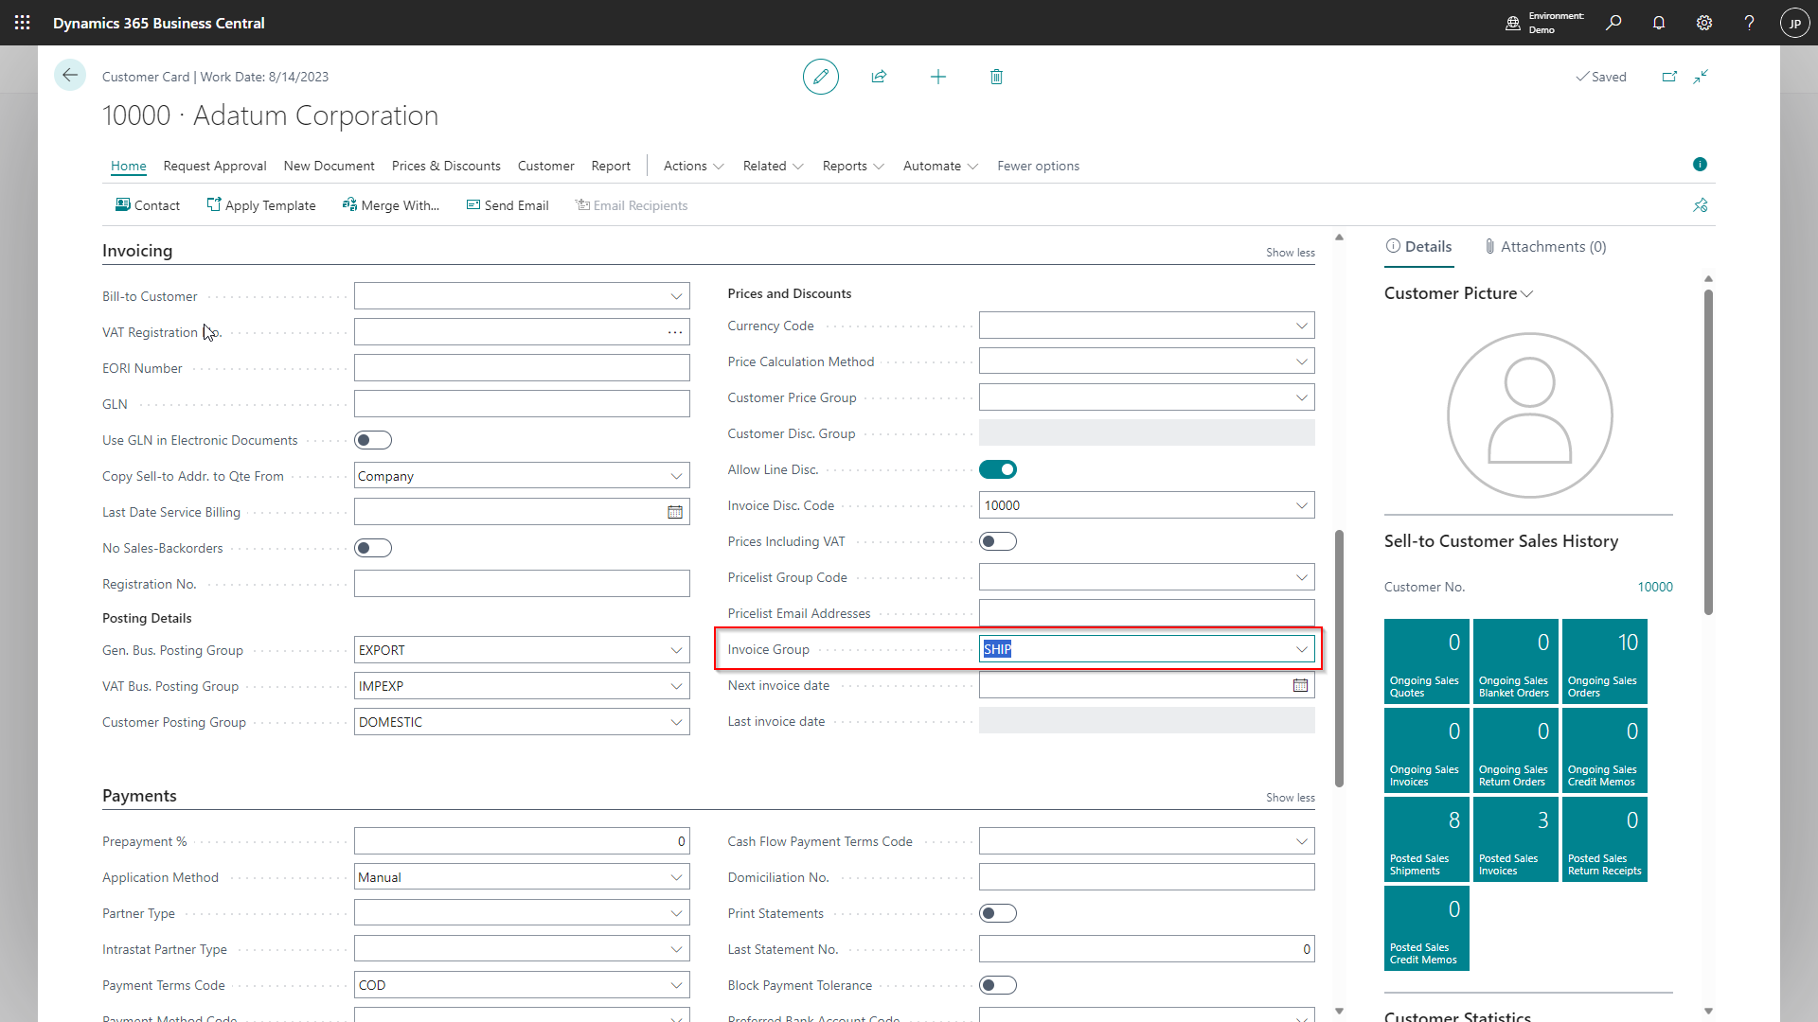Image resolution: width=1818 pixels, height=1022 pixels.
Task: Expand Customer Picture chevron
Action: pyautogui.click(x=1526, y=294)
